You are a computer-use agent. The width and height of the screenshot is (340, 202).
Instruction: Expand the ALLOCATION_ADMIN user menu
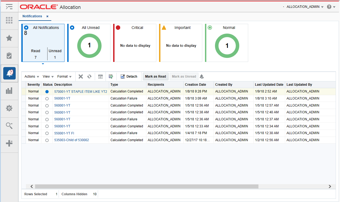point(305,7)
